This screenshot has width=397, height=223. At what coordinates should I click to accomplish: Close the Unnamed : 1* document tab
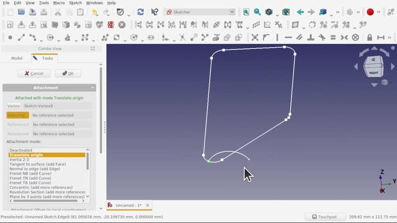(x=148, y=205)
